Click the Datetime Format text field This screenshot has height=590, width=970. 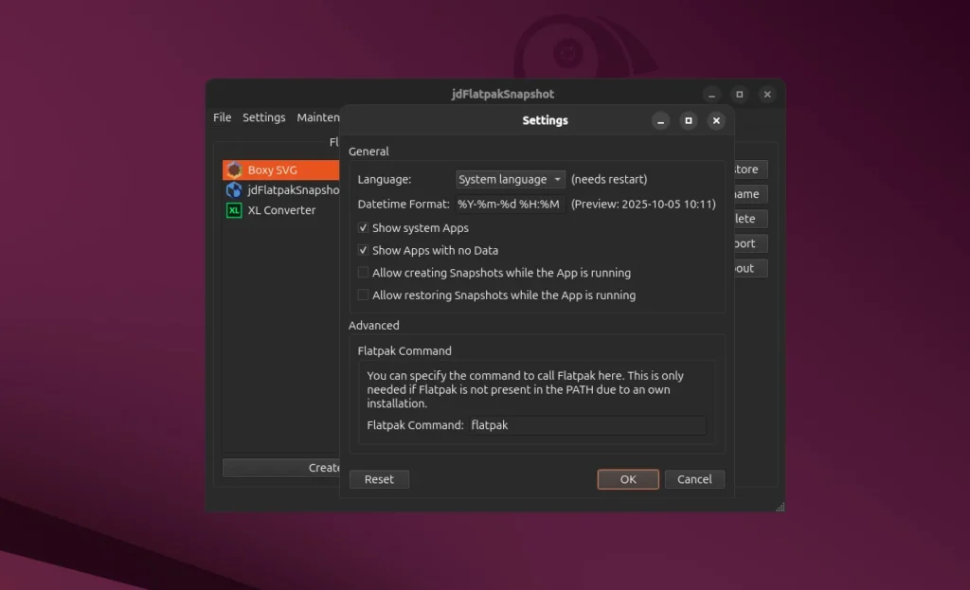click(510, 205)
